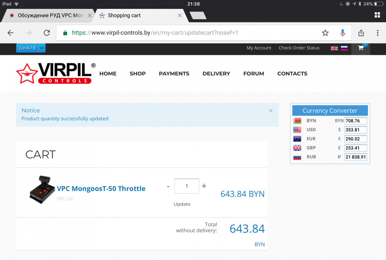Click the UK flag in converter
Viewport: 386px width, 260px height.
click(297, 148)
